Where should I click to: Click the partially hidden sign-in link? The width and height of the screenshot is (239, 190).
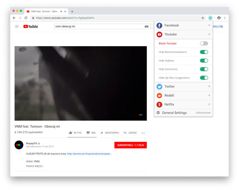coord(218,27)
